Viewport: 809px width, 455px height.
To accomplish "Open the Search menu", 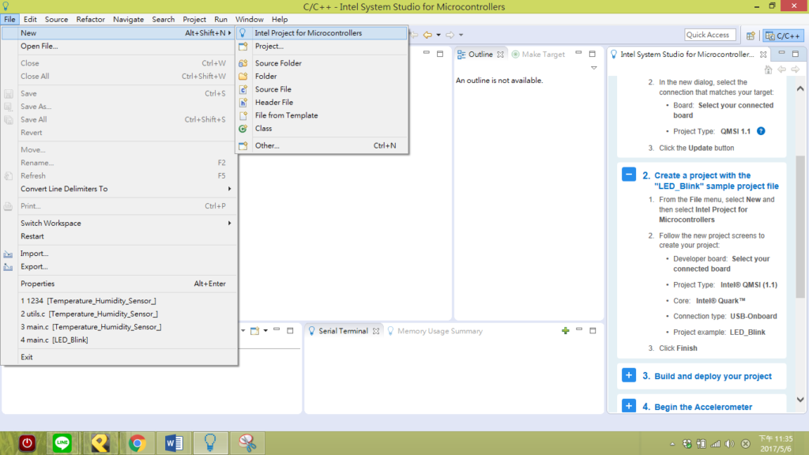I will pos(163,19).
